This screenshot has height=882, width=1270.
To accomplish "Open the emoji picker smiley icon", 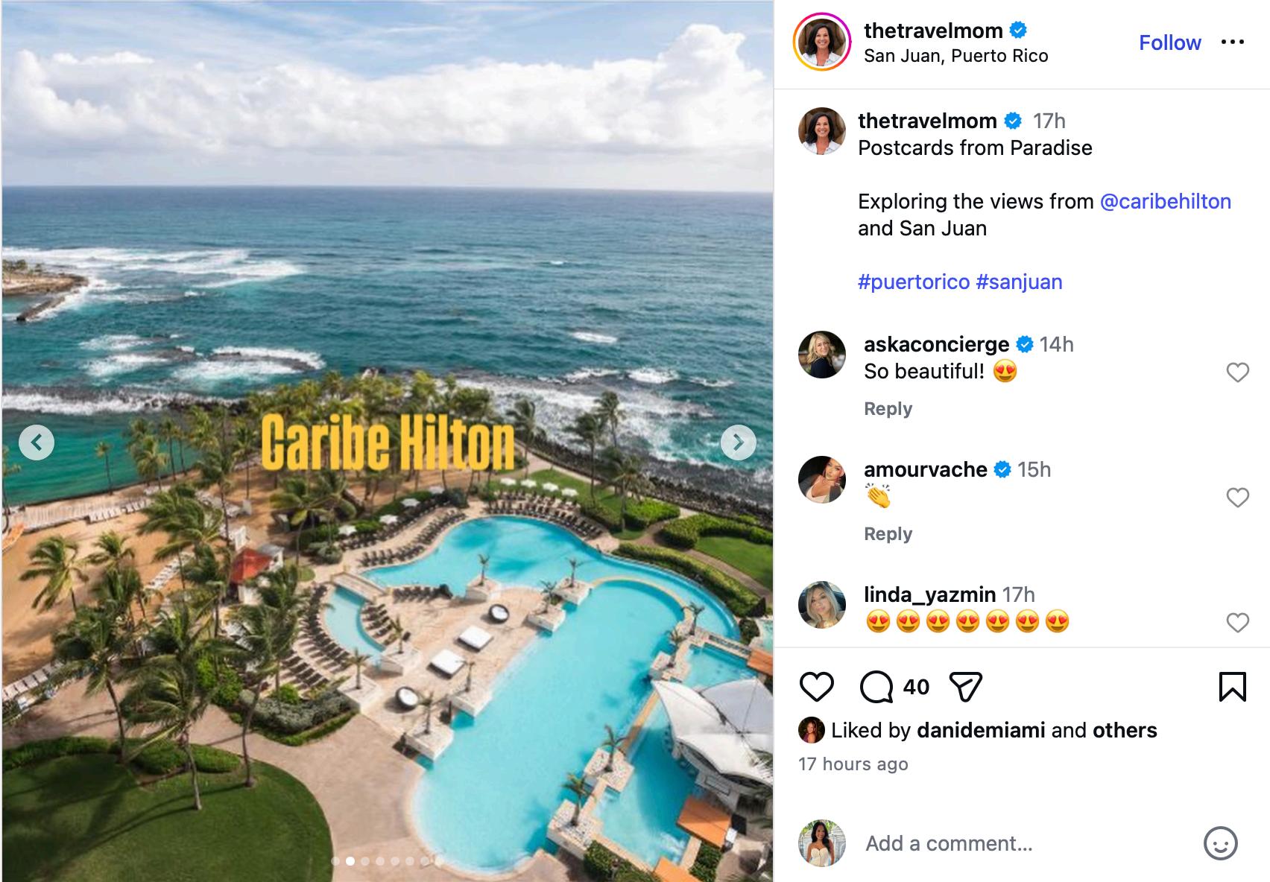I will coord(1221,843).
